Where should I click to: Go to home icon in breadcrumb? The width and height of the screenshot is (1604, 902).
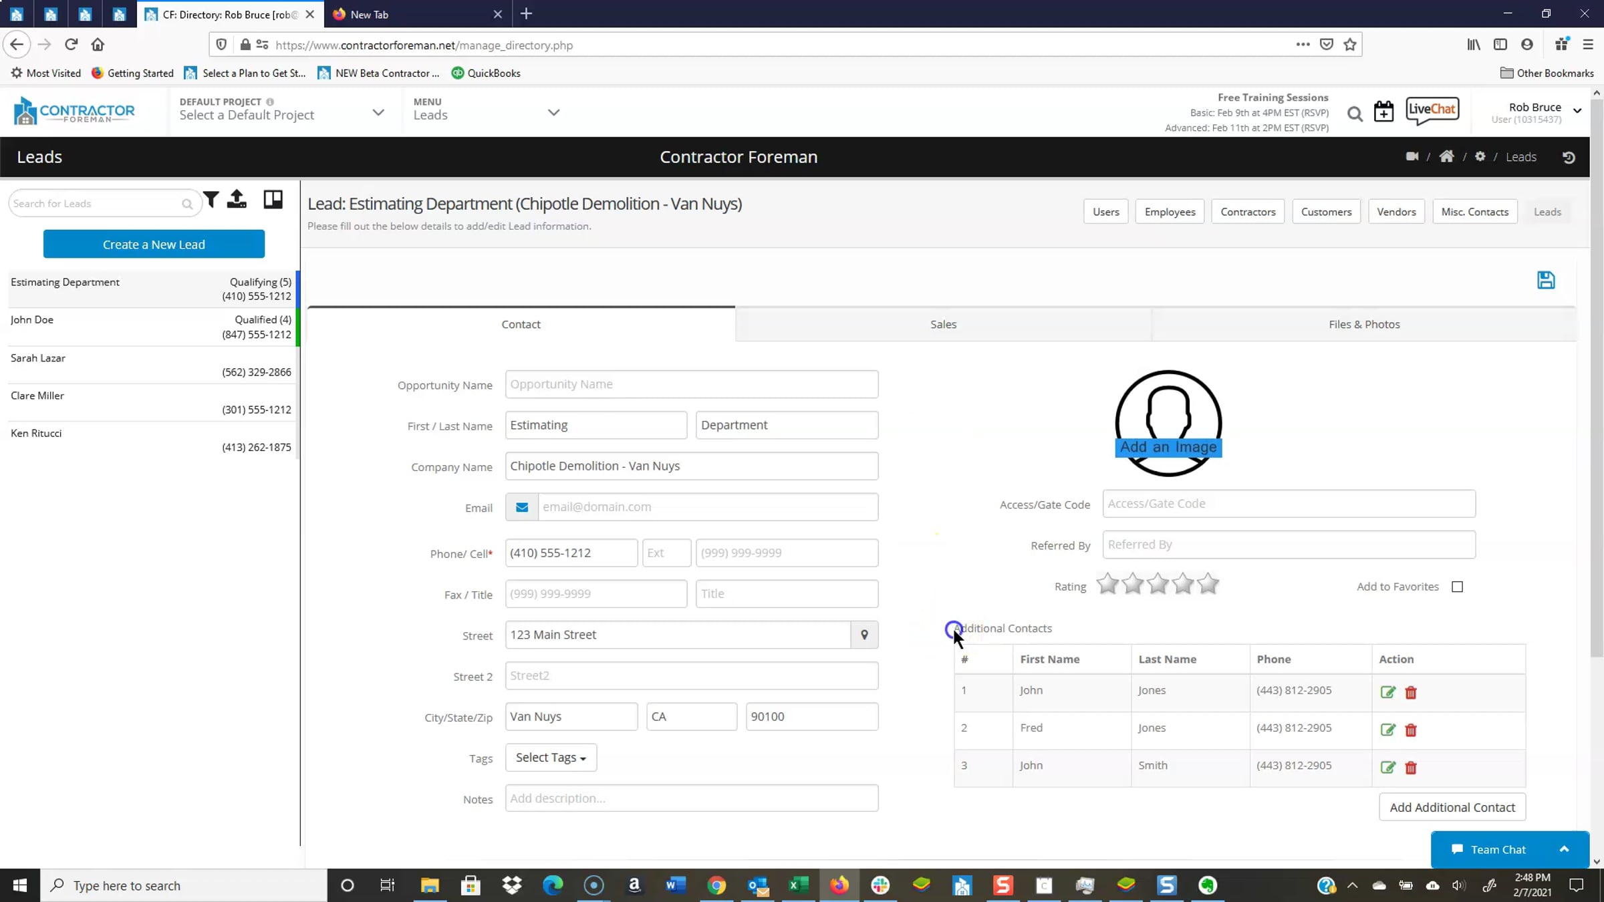tap(1446, 156)
